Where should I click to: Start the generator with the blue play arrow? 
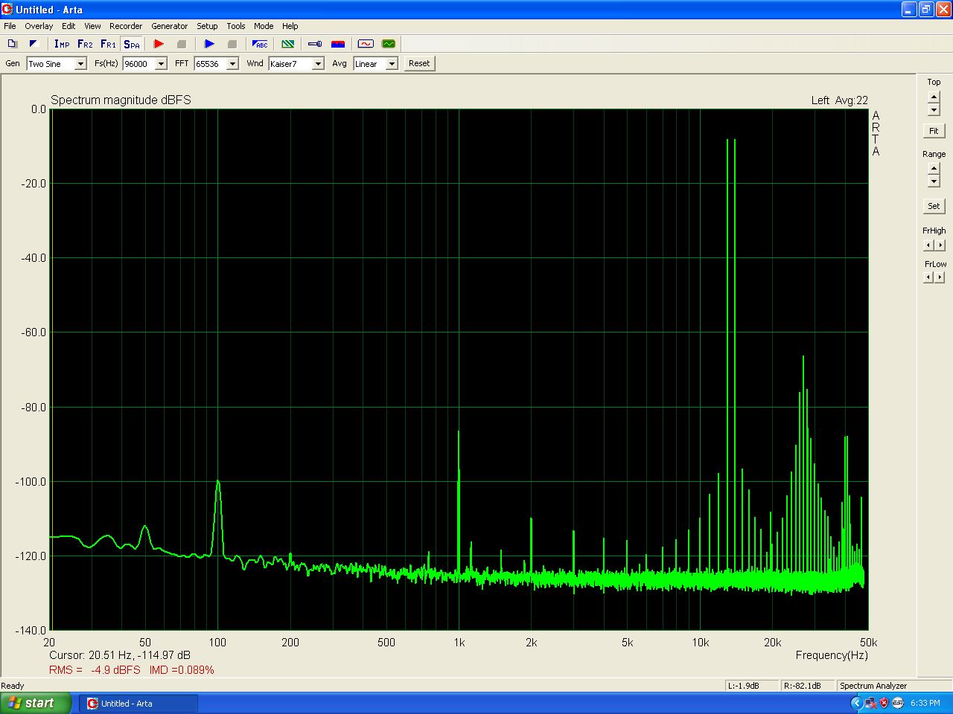tap(209, 44)
